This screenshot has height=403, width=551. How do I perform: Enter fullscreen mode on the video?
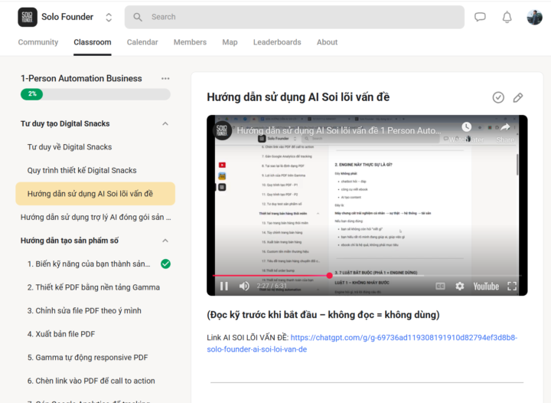tap(512, 286)
